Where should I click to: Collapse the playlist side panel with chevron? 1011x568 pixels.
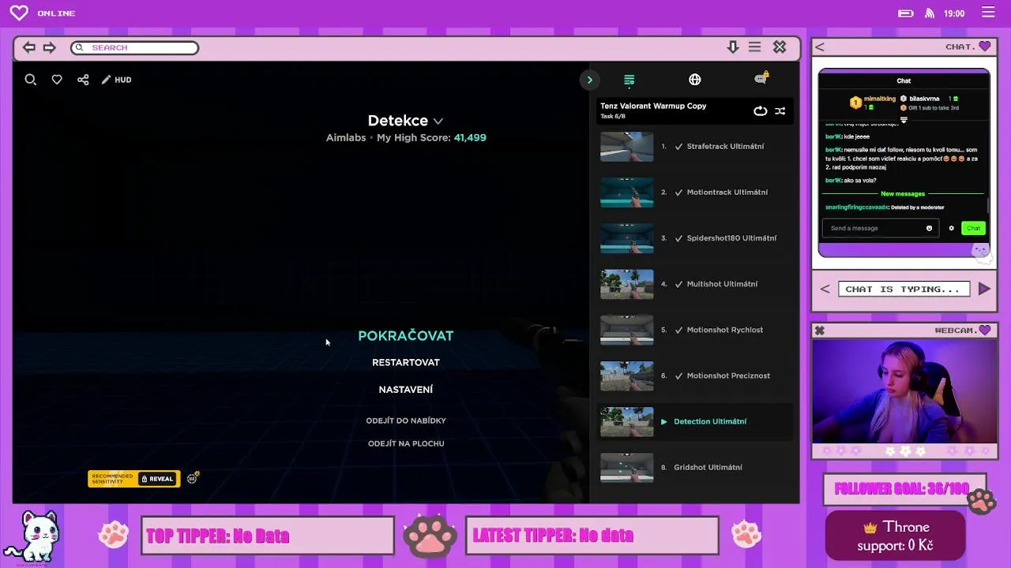(x=589, y=80)
